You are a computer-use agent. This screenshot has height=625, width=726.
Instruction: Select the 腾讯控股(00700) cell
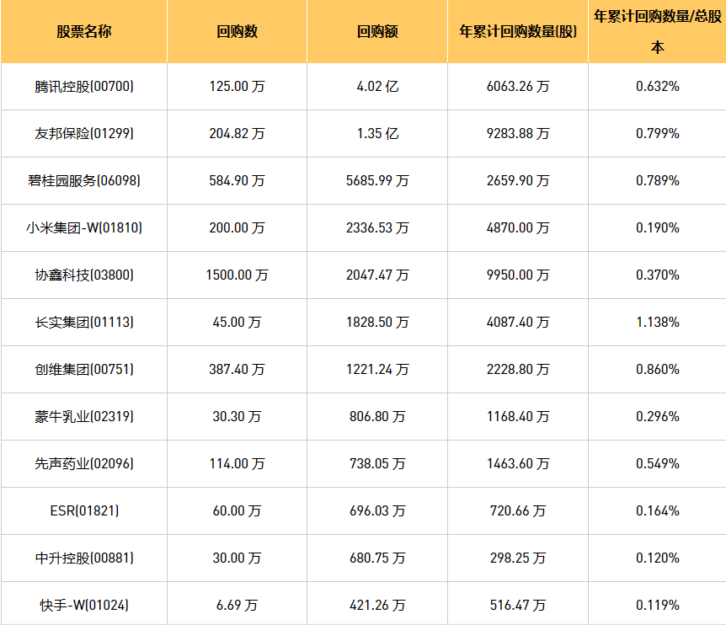click(x=84, y=87)
